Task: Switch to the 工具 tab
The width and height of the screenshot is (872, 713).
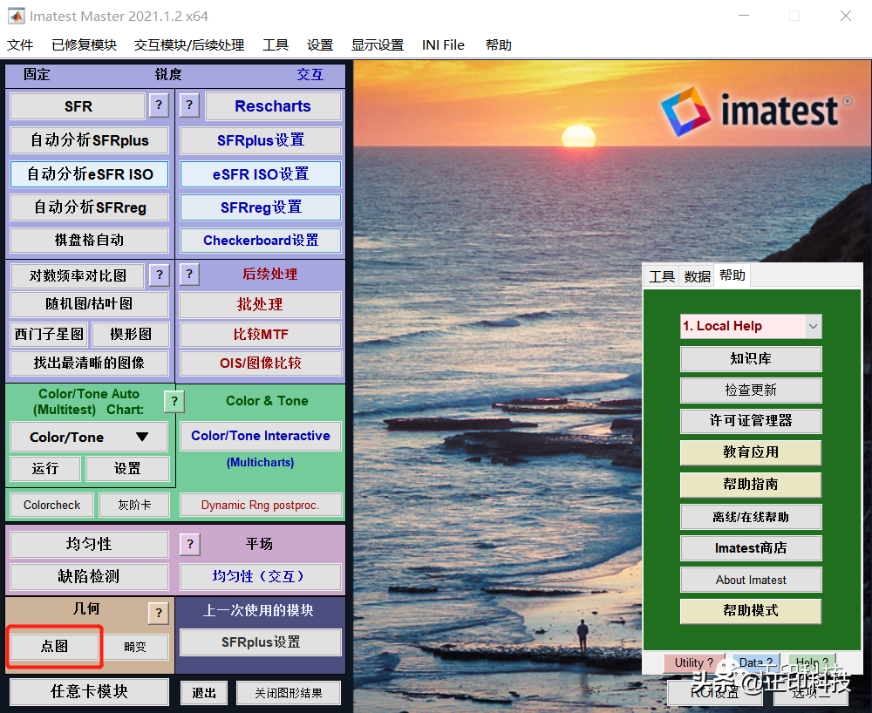Action: coord(662,276)
